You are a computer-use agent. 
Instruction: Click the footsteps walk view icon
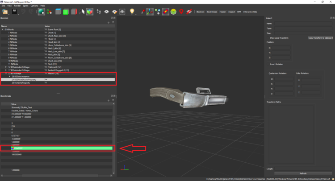99,12
